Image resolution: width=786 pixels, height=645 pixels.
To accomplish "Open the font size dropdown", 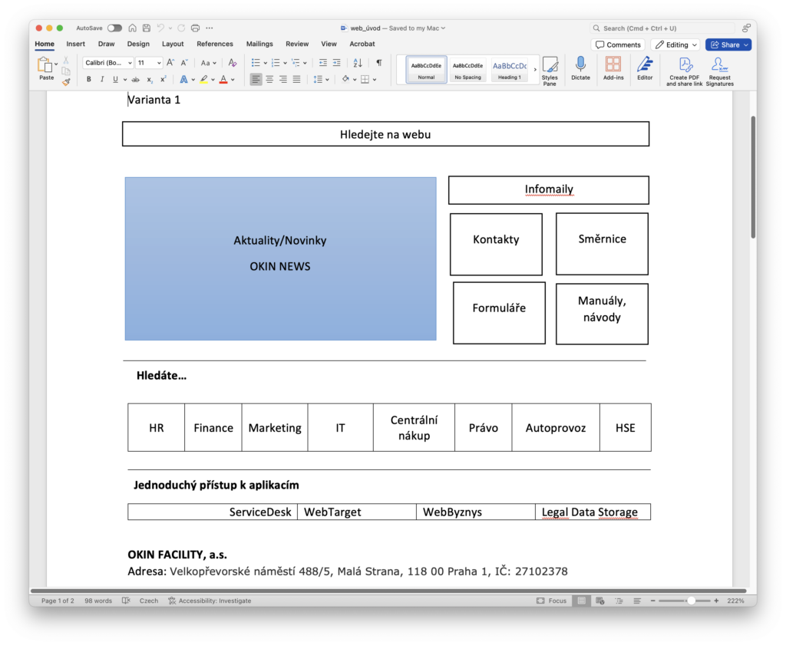I will coord(159,63).
